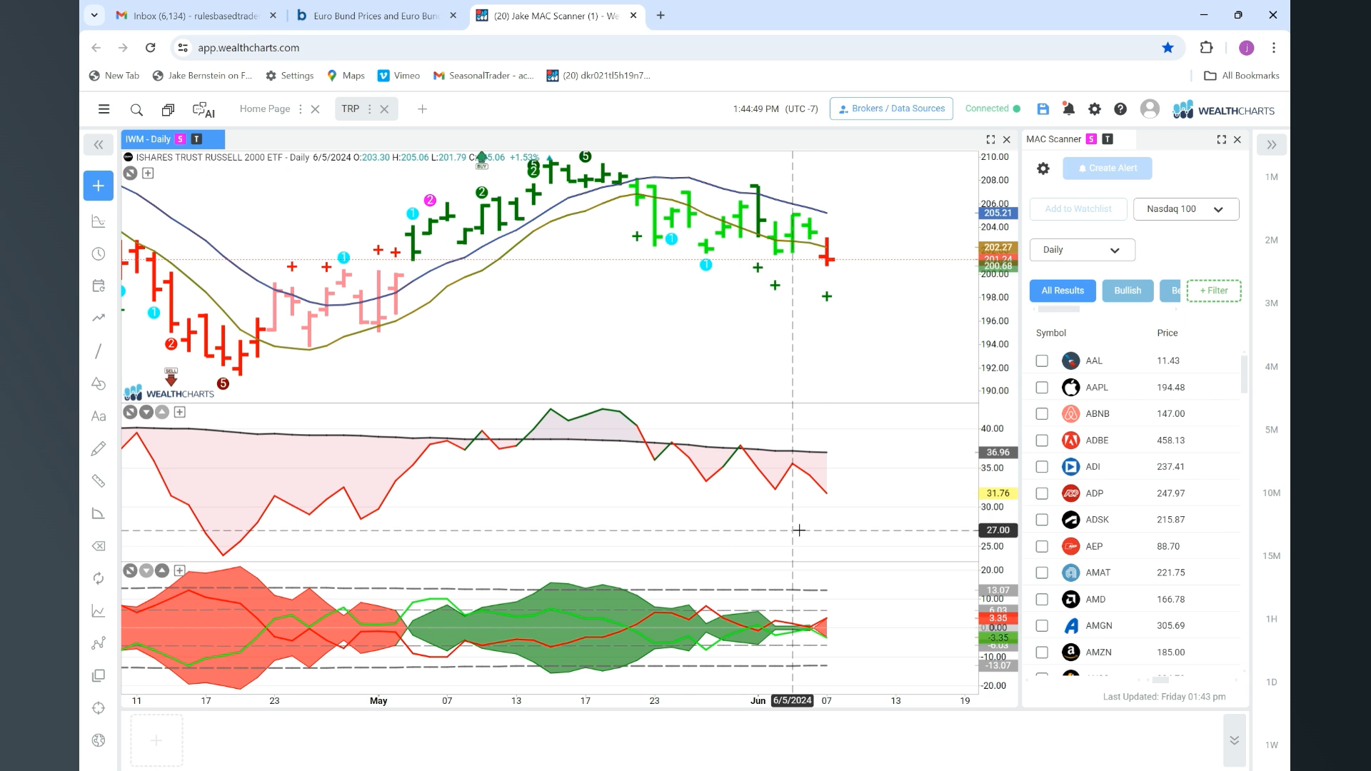Image resolution: width=1371 pixels, height=771 pixels.
Task: Open the SeasonalTrader bookmark
Action: click(x=483, y=76)
